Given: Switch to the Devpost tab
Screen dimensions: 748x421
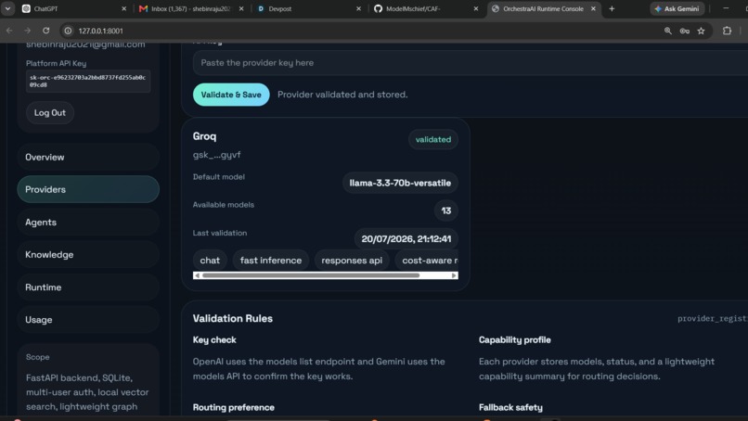Looking at the screenshot, I should click(308, 8).
